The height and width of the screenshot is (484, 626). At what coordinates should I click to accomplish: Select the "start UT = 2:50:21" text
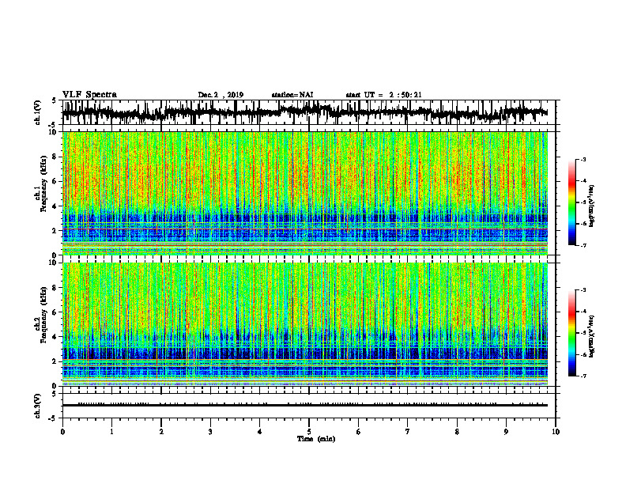[383, 95]
